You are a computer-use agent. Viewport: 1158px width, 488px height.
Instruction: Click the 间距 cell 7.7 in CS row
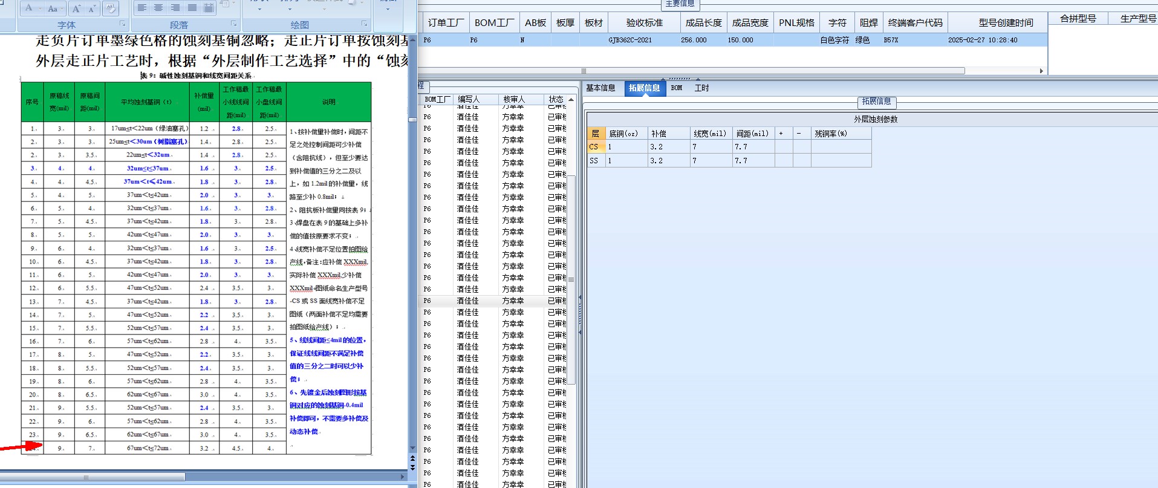(x=753, y=147)
